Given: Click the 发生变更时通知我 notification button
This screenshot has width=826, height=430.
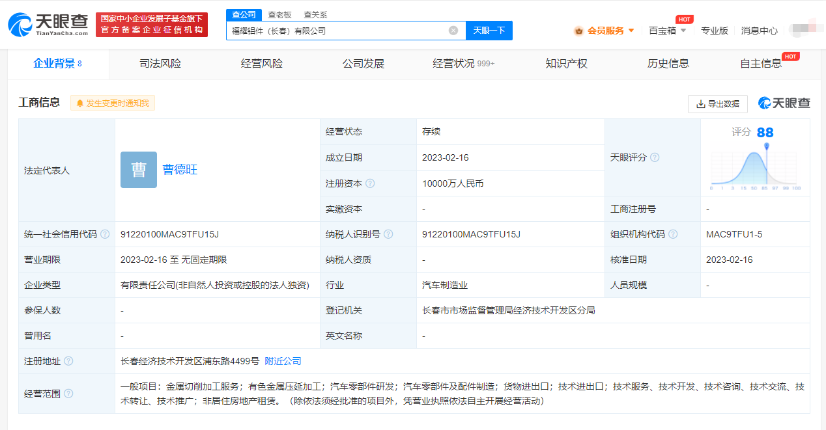Looking at the screenshot, I should [113, 103].
